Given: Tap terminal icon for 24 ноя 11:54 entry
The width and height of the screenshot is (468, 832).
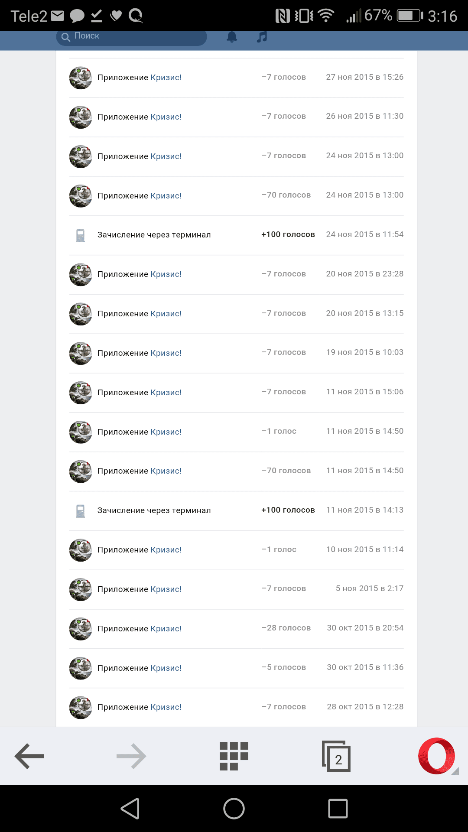Looking at the screenshot, I should click(81, 235).
